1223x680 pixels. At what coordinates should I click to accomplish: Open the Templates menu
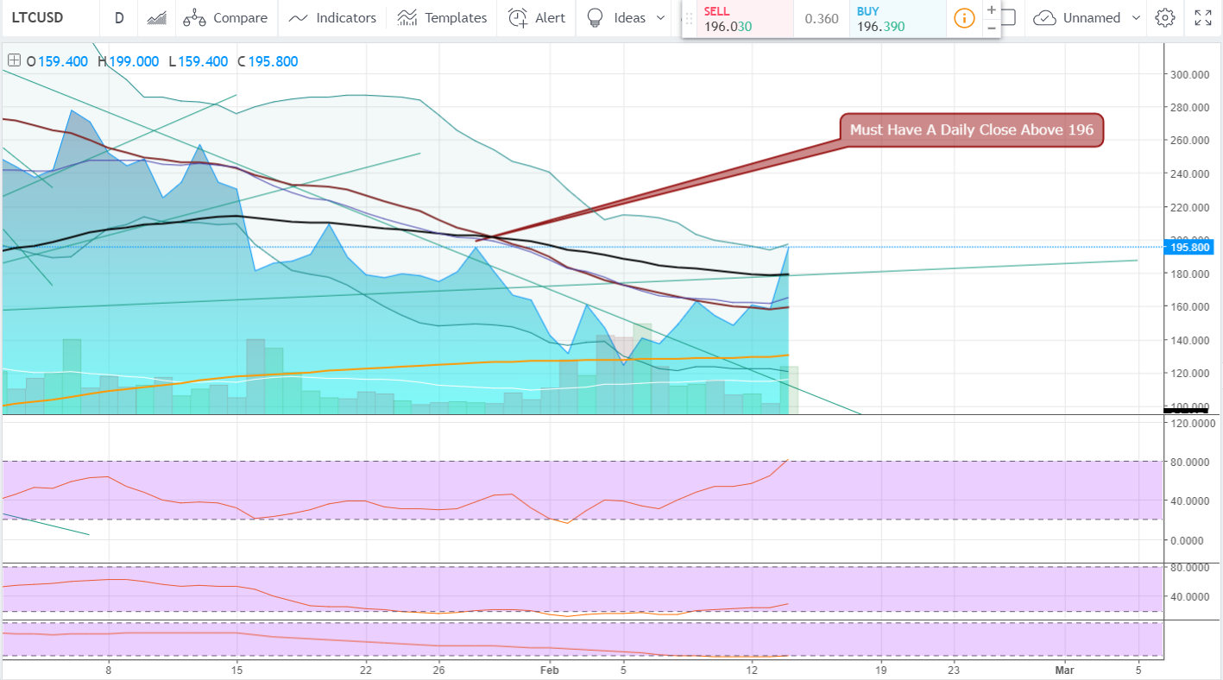click(x=443, y=17)
